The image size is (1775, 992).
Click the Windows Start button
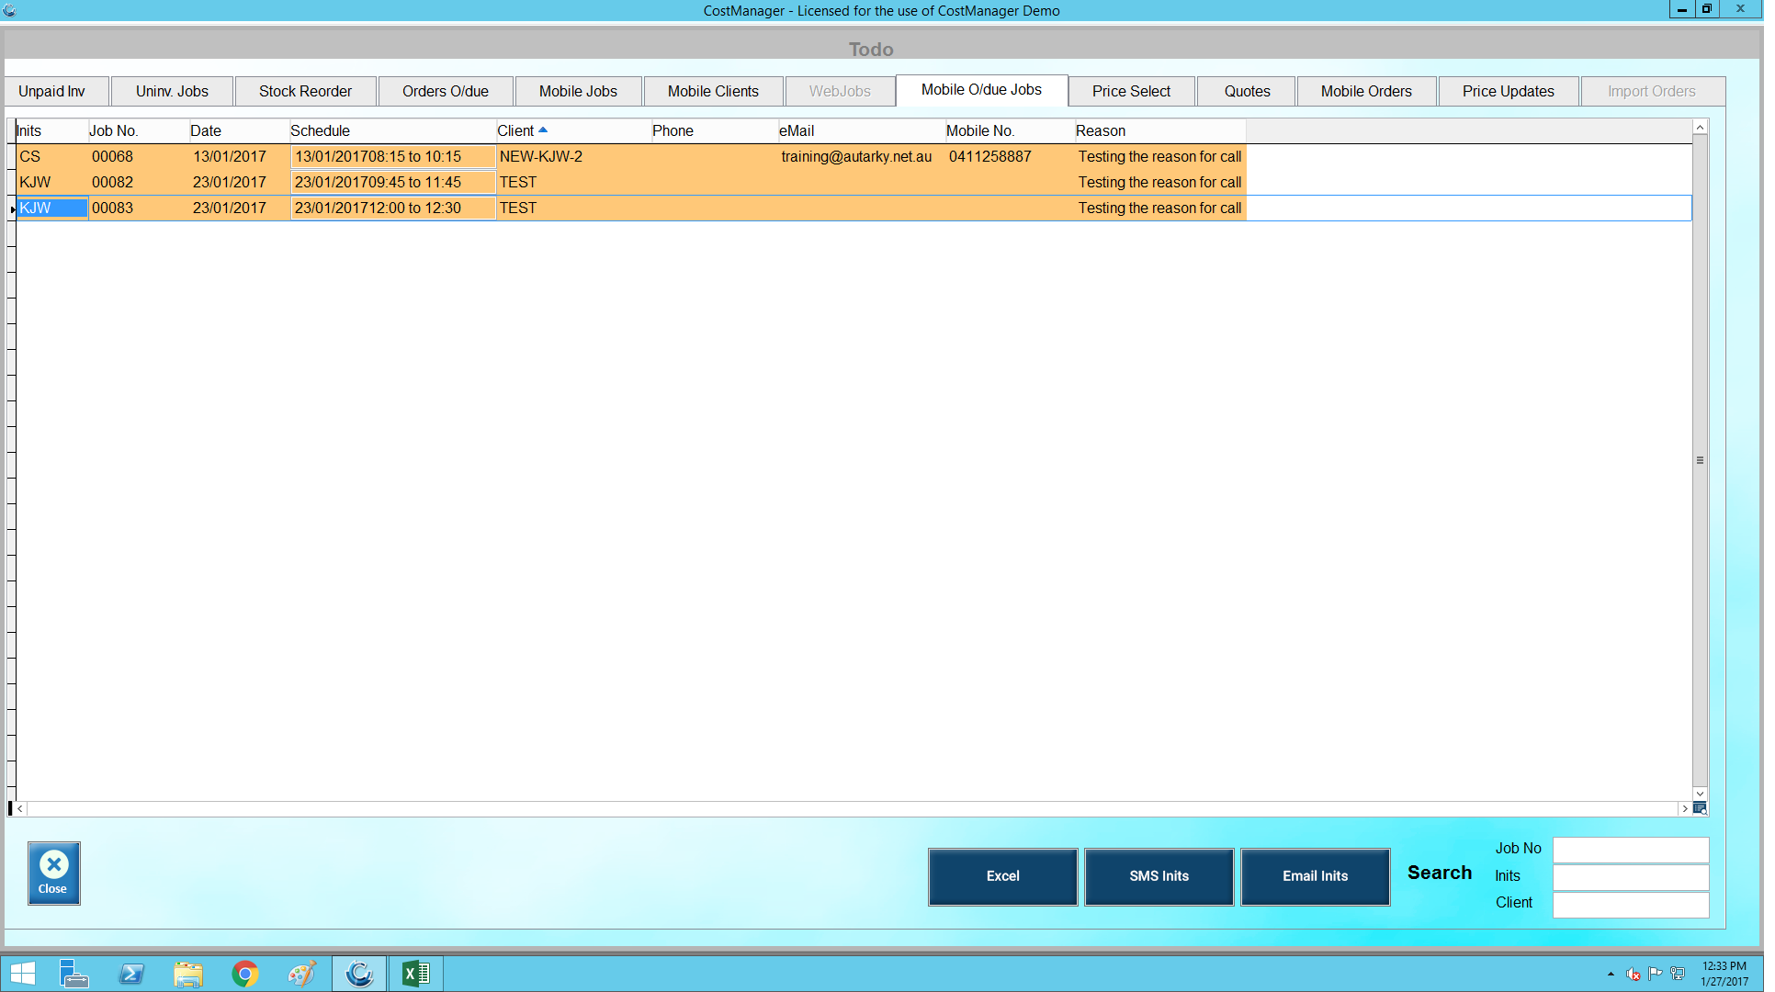[x=22, y=974]
